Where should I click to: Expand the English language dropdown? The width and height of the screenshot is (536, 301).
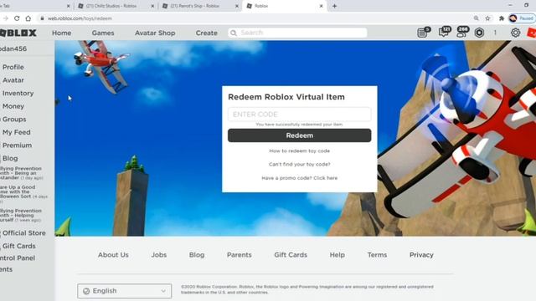(x=125, y=291)
